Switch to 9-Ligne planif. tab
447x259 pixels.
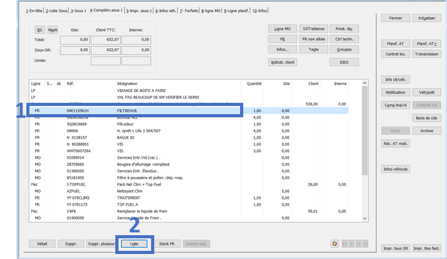point(236,11)
